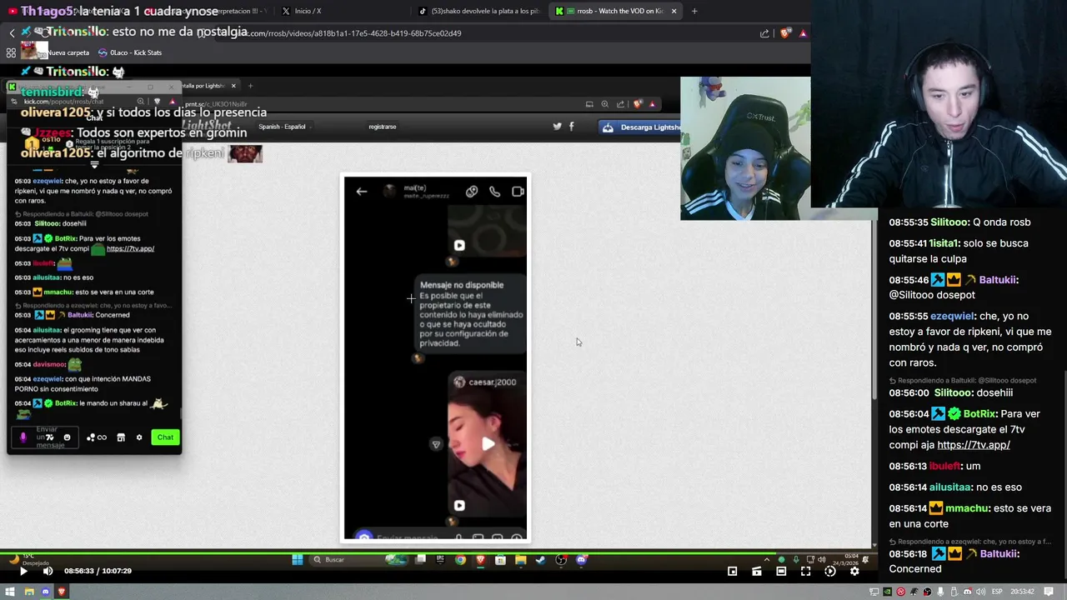Open VOD player settings gear
The width and height of the screenshot is (1067, 600).
click(854, 571)
